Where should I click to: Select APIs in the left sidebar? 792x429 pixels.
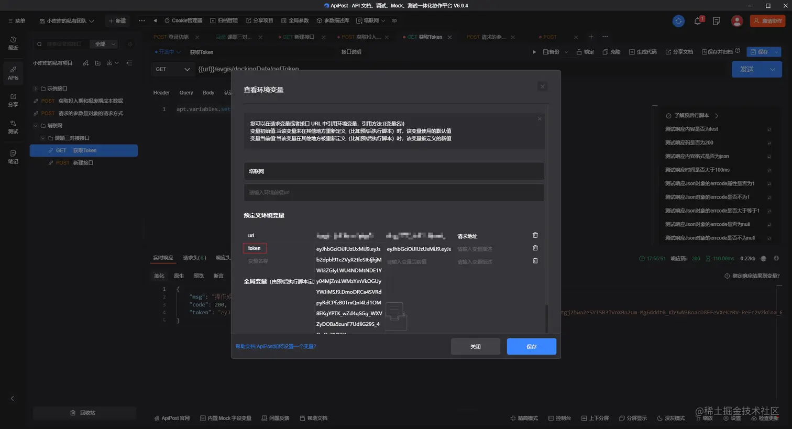click(x=13, y=73)
